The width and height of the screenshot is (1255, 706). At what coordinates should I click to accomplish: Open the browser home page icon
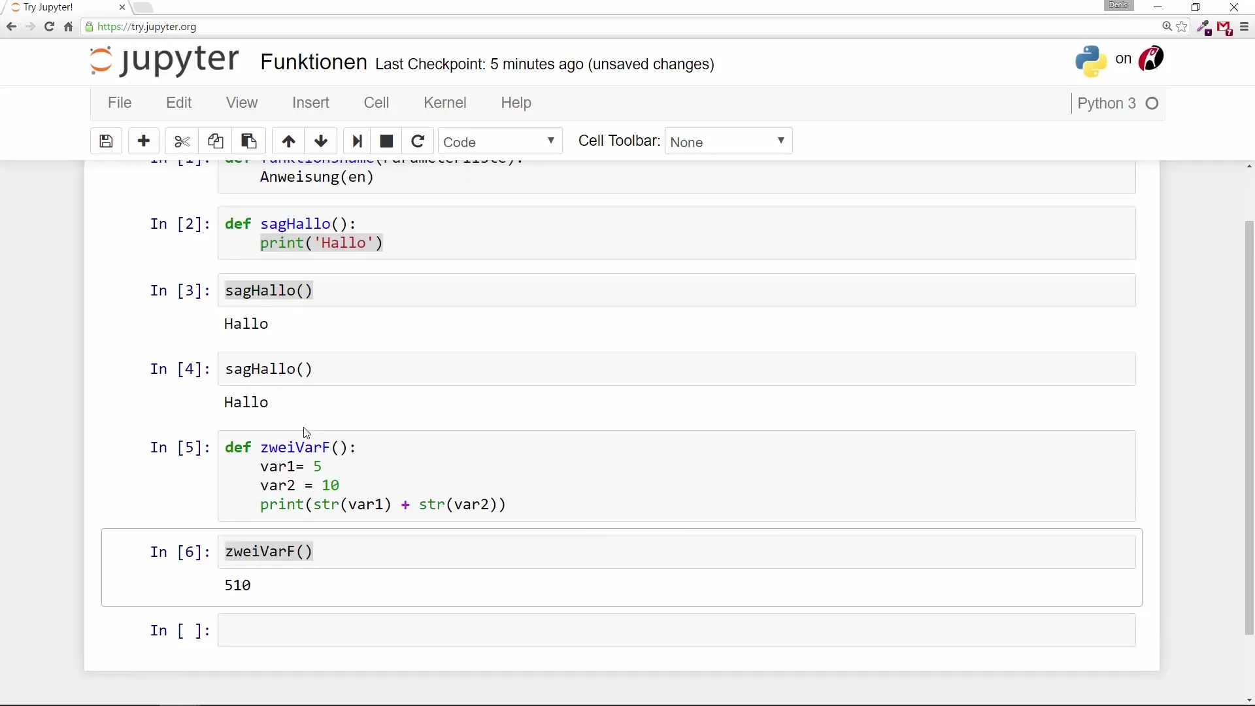click(68, 27)
